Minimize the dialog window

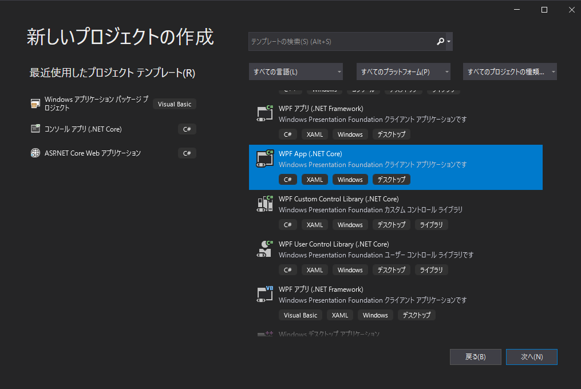coord(517,10)
